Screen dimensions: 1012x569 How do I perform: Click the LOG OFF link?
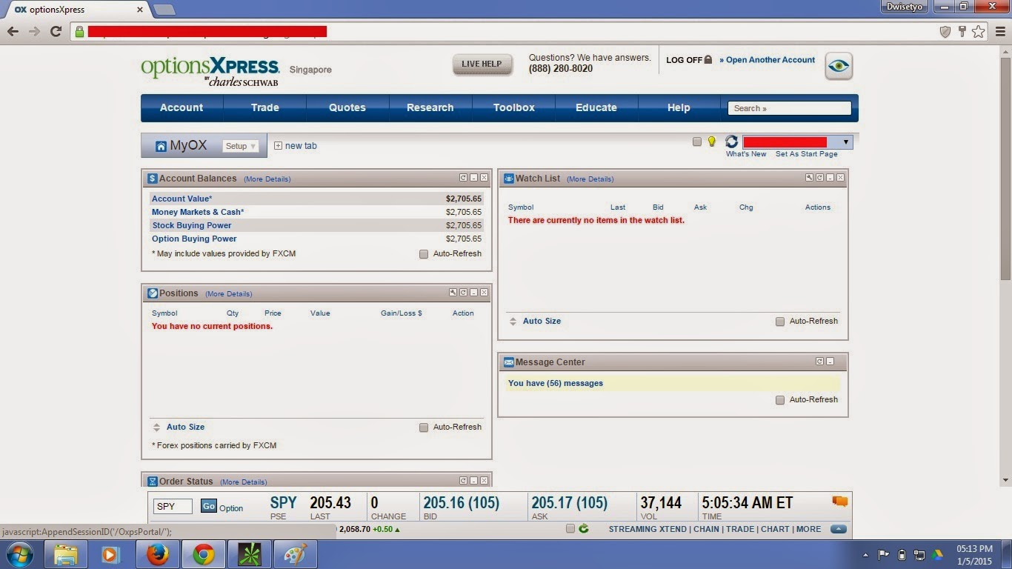click(x=689, y=60)
